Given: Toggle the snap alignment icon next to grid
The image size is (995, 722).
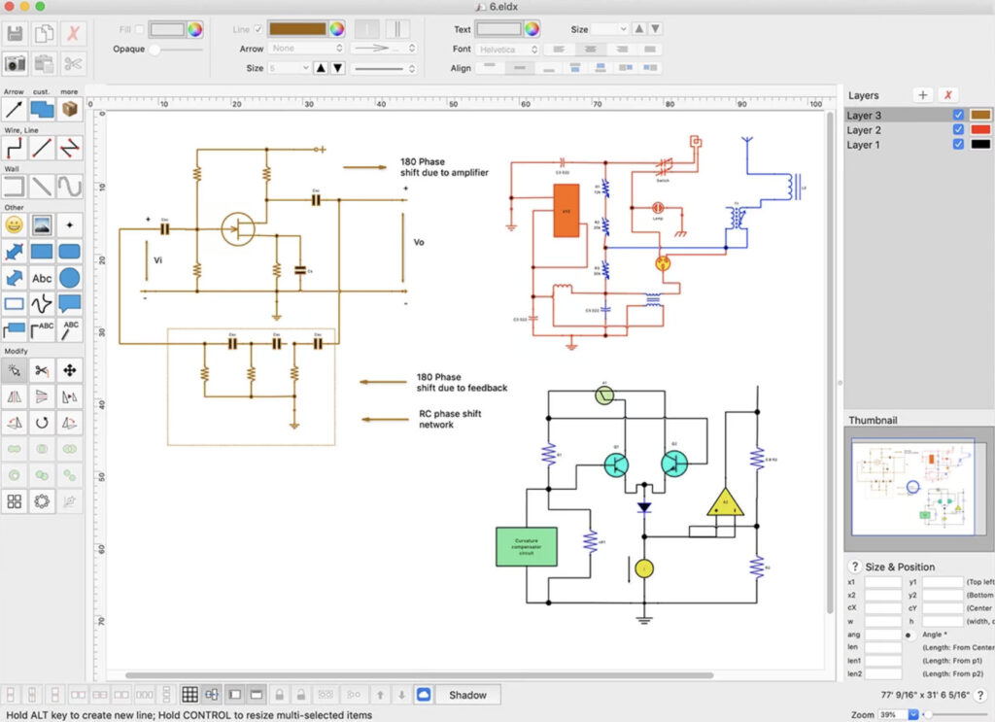Looking at the screenshot, I should coord(211,695).
